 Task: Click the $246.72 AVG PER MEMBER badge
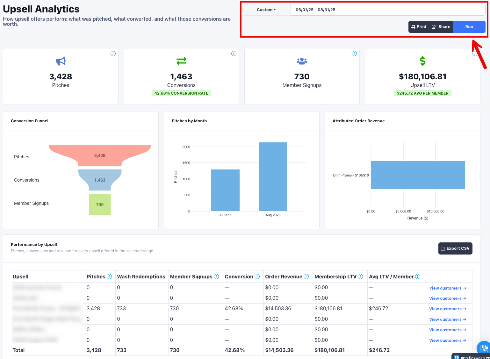pos(422,93)
